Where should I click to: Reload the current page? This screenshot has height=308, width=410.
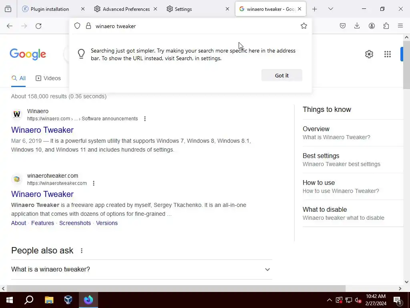click(38, 26)
